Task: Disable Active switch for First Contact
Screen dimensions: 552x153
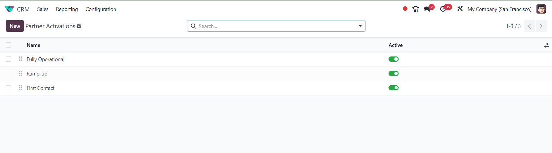Action: tap(393, 88)
